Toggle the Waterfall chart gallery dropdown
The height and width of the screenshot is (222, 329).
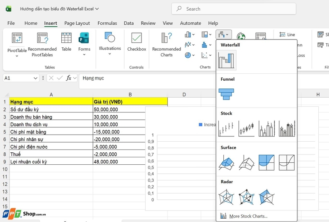click(224, 34)
